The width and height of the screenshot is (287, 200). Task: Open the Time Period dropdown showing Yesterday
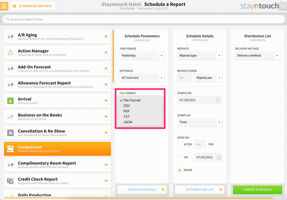(142, 56)
